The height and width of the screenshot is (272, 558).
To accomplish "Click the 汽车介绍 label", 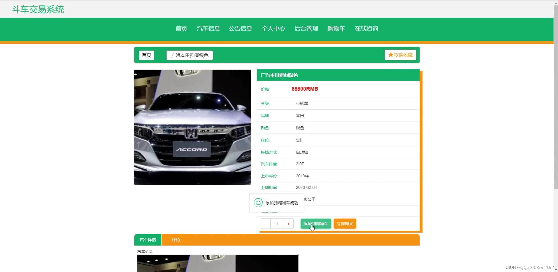I will click(145, 251).
